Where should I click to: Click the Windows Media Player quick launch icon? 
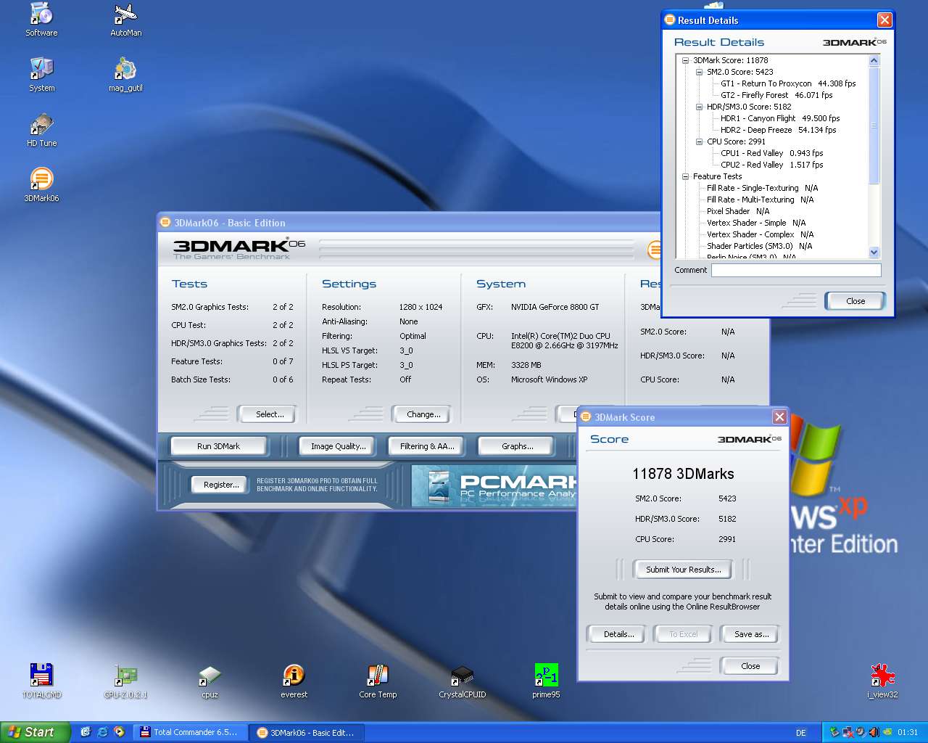click(x=119, y=732)
